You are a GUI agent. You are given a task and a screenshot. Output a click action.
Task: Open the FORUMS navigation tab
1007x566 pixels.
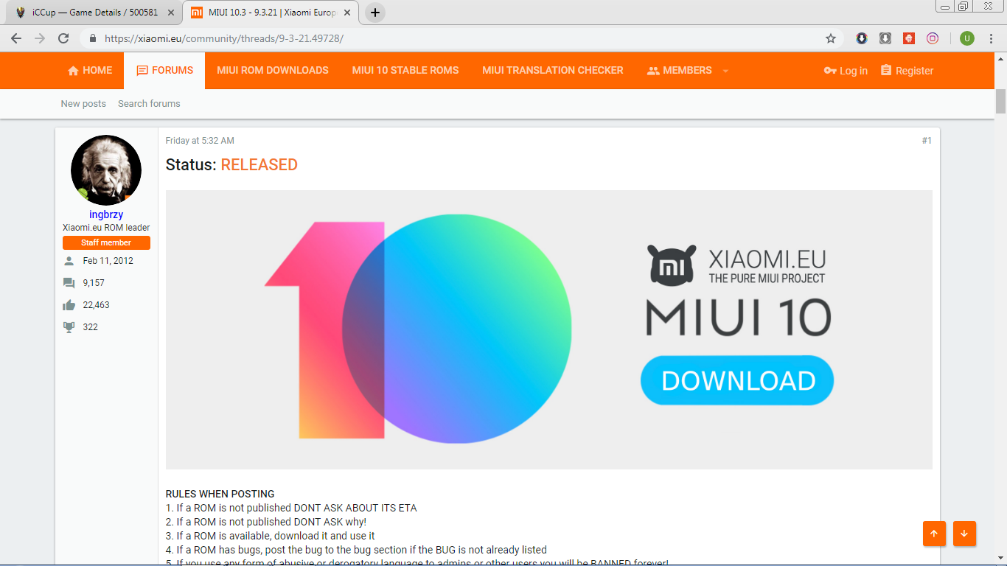tap(164, 71)
